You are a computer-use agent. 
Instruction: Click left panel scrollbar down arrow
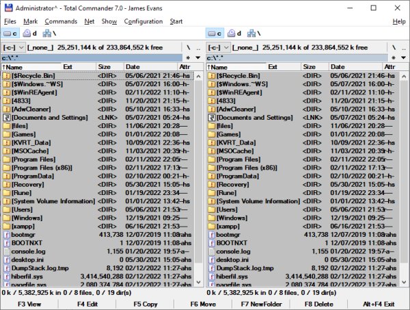click(198, 282)
